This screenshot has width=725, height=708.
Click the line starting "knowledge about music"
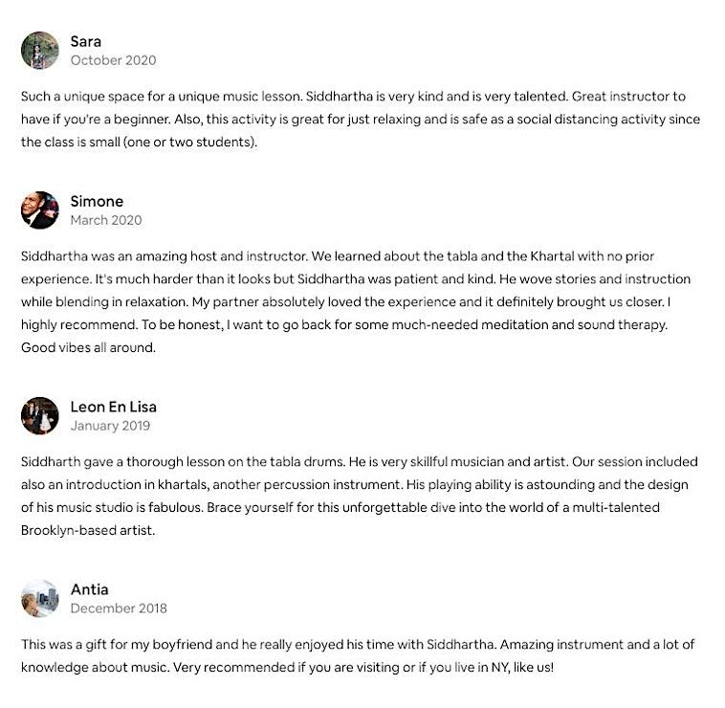pos(287,667)
